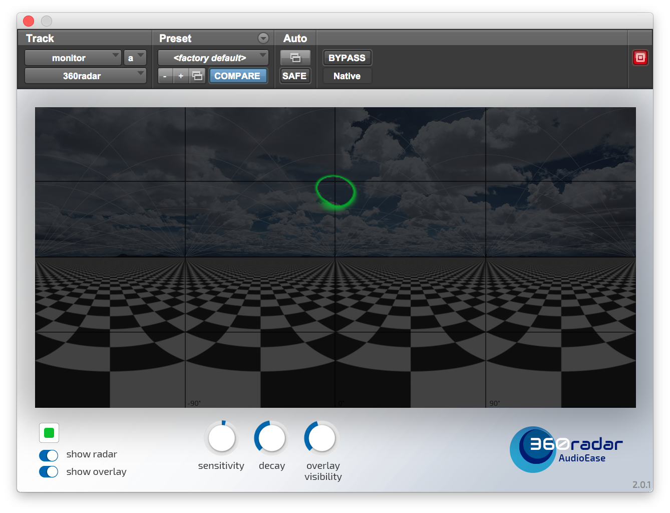Open the insert slot 'a' dropdown
The image size is (670, 513).
135,58
